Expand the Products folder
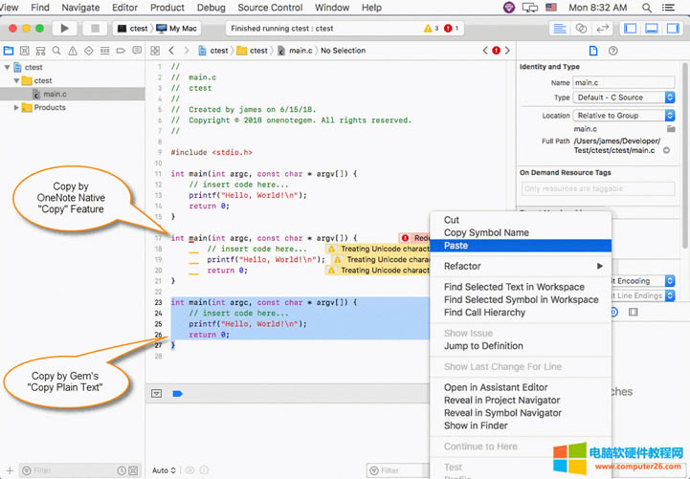This screenshot has width=690, height=479. point(17,108)
